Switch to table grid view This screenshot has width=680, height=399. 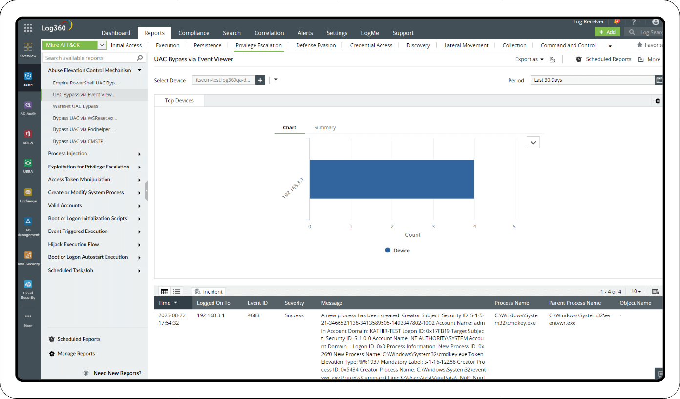coord(165,291)
